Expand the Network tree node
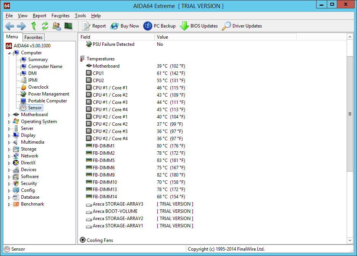 [9, 156]
